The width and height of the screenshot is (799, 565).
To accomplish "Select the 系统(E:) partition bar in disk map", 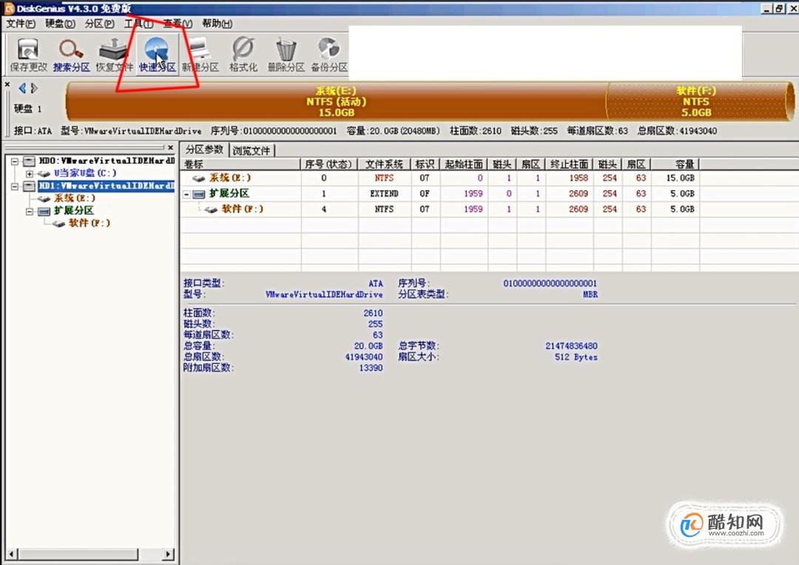I will click(x=336, y=101).
